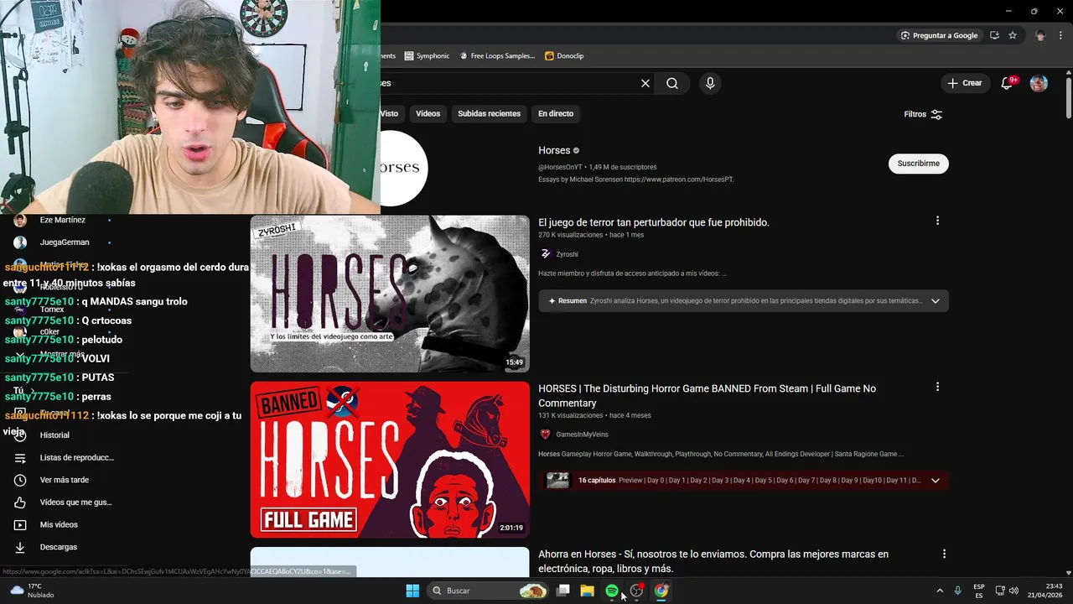Open the Donoclip bookmark
The image size is (1073, 604).
coord(564,56)
